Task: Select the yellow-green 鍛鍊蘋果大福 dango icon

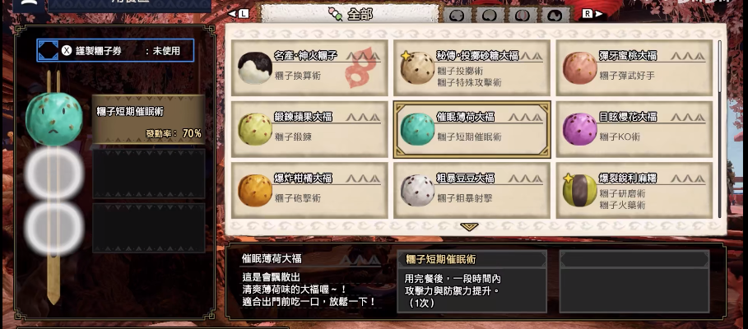Action: (255, 129)
